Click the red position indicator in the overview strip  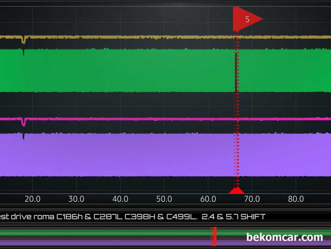(214, 236)
